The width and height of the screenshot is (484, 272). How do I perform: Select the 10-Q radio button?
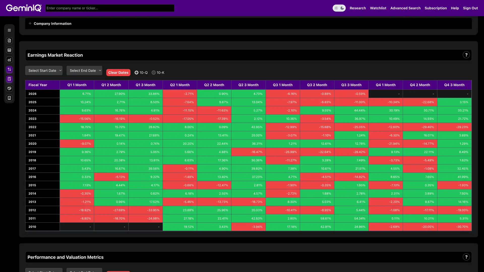137,72
